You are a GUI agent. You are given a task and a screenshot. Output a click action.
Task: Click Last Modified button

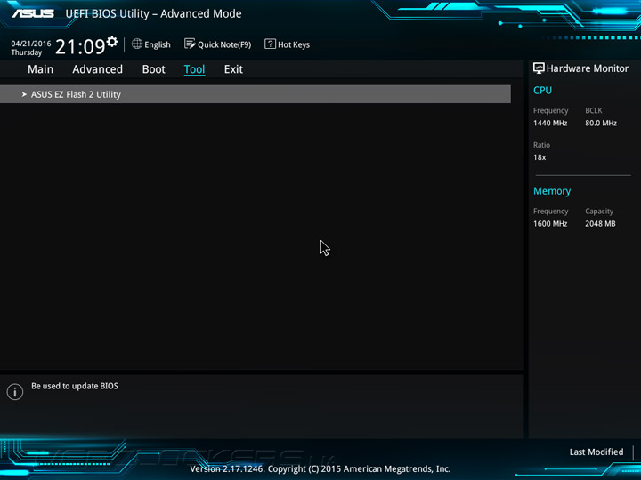596,452
